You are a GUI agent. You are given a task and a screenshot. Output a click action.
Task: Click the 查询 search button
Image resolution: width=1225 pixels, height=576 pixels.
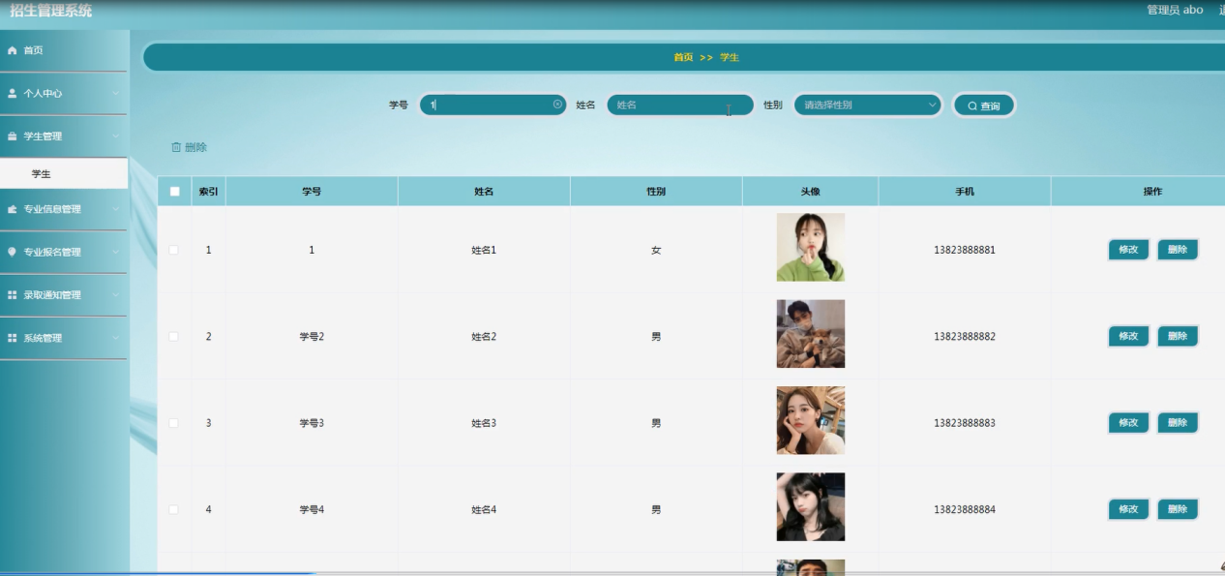tap(984, 106)
